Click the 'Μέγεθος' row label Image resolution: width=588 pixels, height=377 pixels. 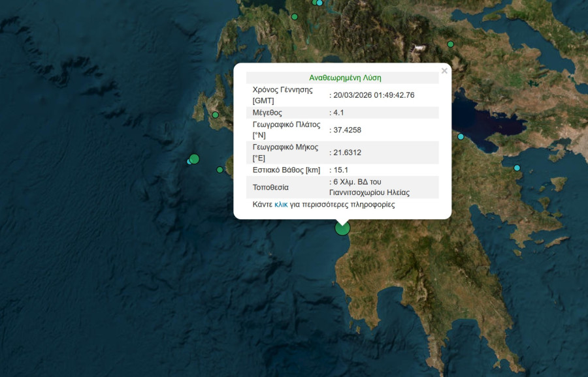tap(267, 113)
